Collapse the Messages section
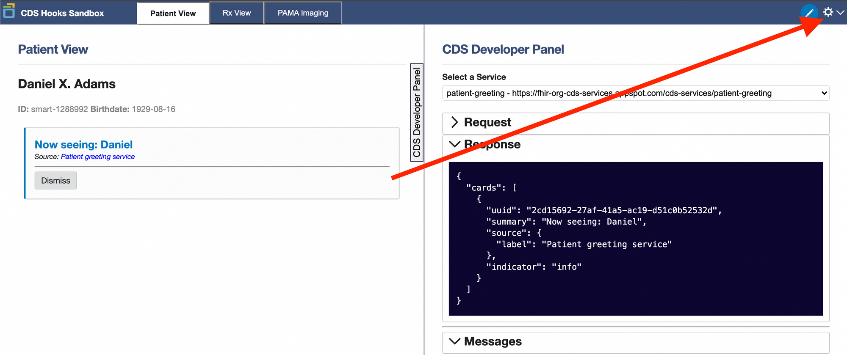This screenshot has width=847, height=355. pos(636,341)
